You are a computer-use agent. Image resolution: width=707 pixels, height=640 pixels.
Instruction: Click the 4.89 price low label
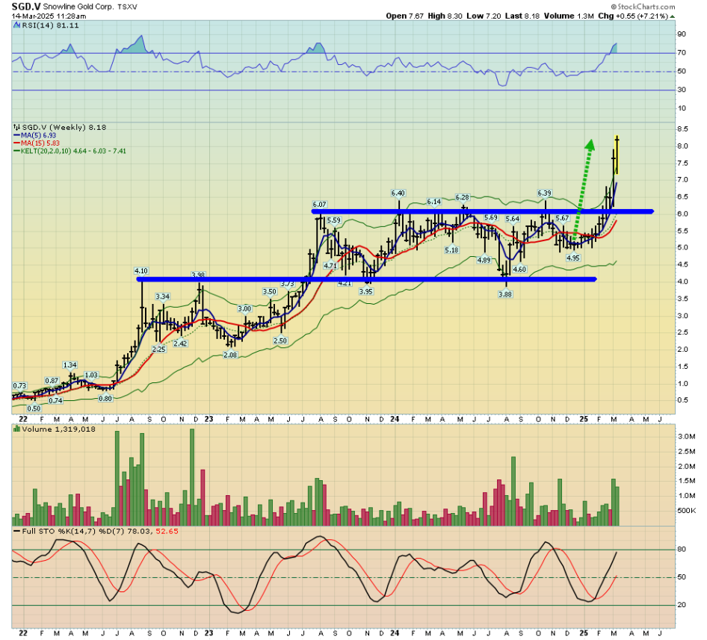point(484,260)
